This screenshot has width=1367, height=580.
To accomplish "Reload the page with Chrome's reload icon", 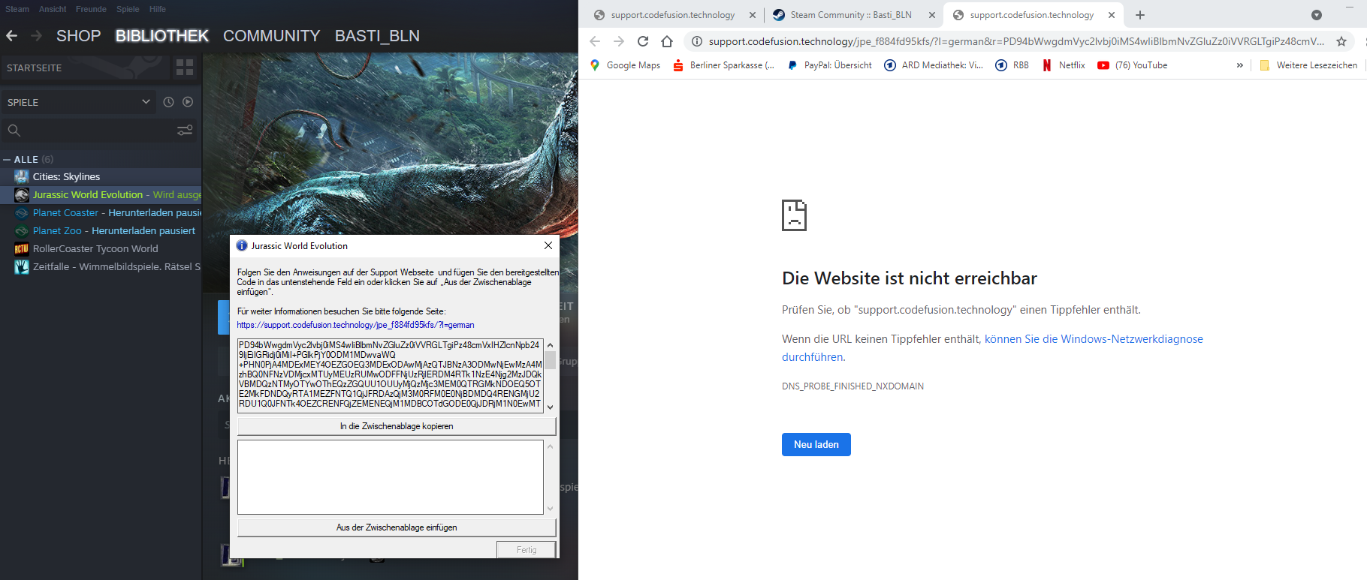I will [643, 41].
